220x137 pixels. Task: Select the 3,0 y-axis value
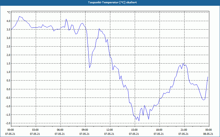(8, 38)
